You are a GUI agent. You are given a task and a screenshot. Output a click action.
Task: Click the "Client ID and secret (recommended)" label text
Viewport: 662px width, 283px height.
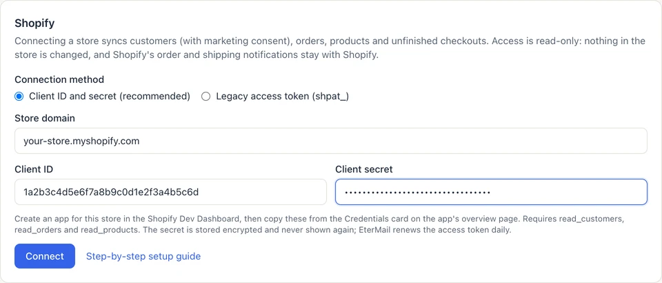110,97
